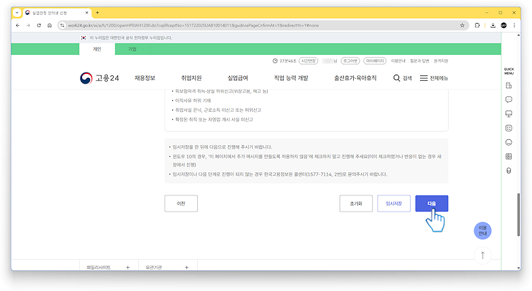This screenshot has height=291, width=532.
Task: Reload the page with the refresh icon
Action: point(39,26)
